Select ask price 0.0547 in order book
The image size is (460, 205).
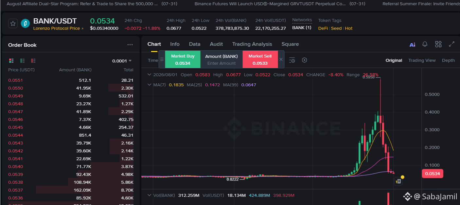(x=15, y=111)
